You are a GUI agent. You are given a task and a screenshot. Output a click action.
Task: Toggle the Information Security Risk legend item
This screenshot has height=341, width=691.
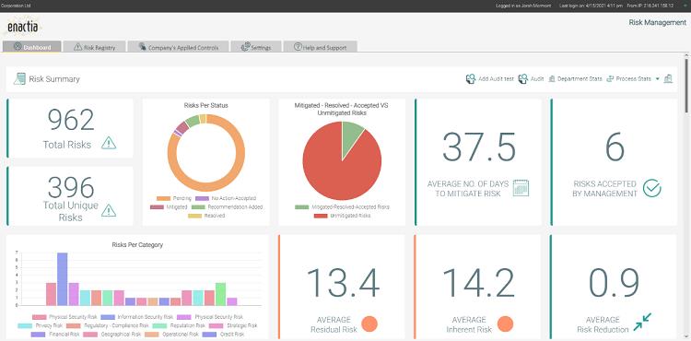(137, 317)
